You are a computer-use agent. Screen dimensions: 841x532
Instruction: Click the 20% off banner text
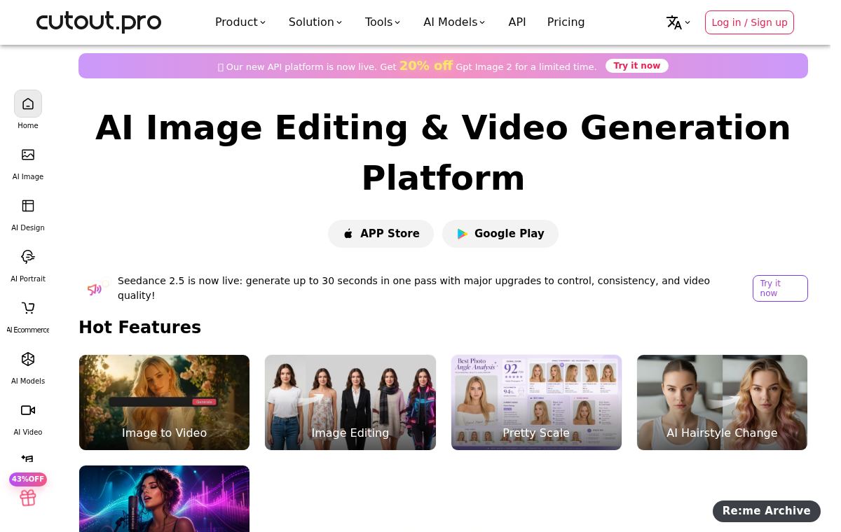[x=426, y=66]
